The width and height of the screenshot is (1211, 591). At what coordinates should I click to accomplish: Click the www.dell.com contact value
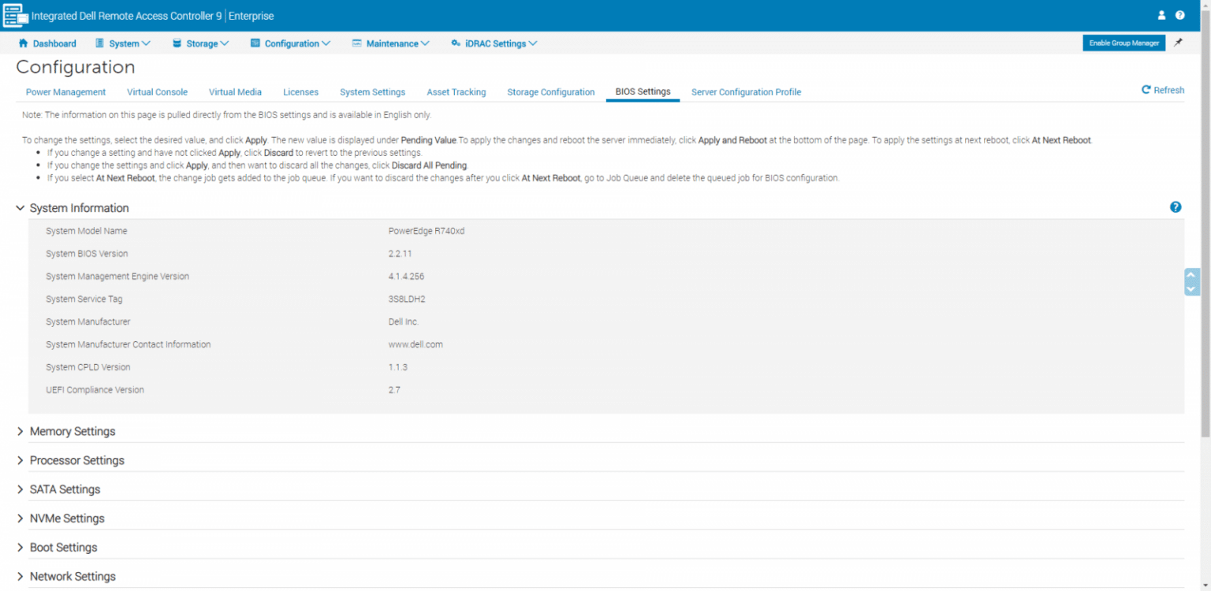pyautogui.click(x=415, y=344)
